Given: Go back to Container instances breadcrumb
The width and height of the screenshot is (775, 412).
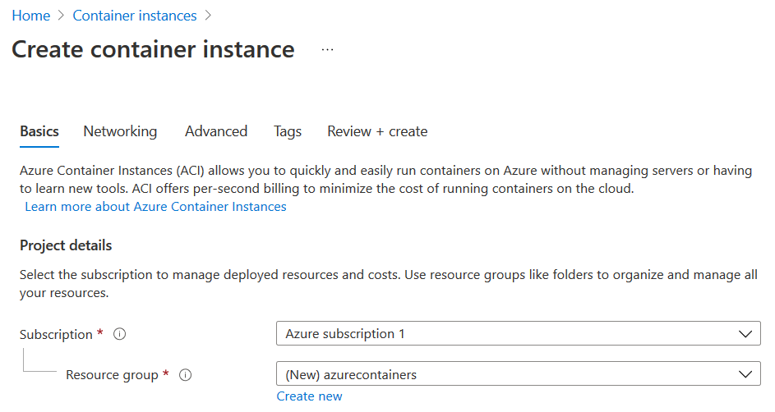Looking at the screenshot, I should [x=135, y=16].
